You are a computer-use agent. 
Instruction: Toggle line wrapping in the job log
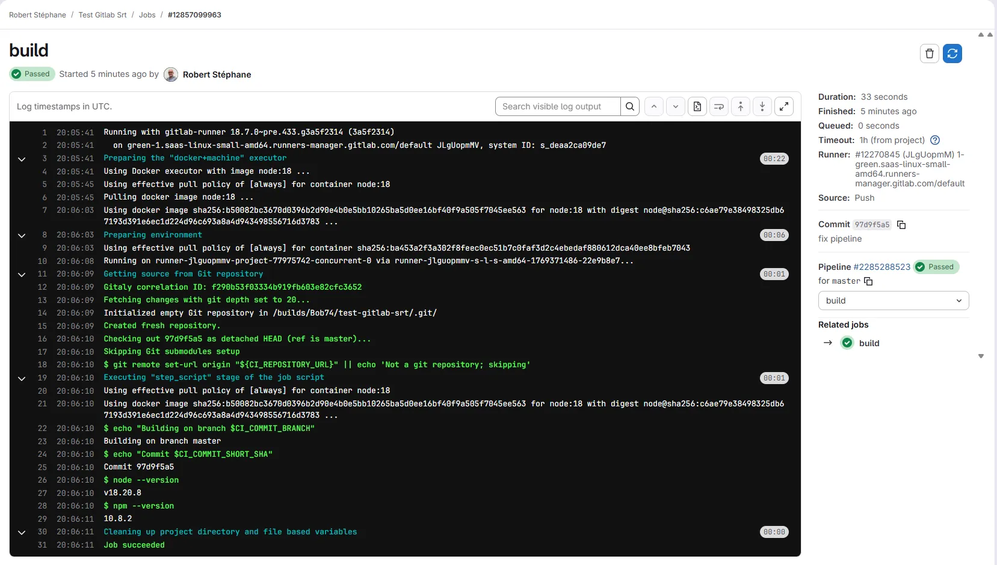click(719, 106)
